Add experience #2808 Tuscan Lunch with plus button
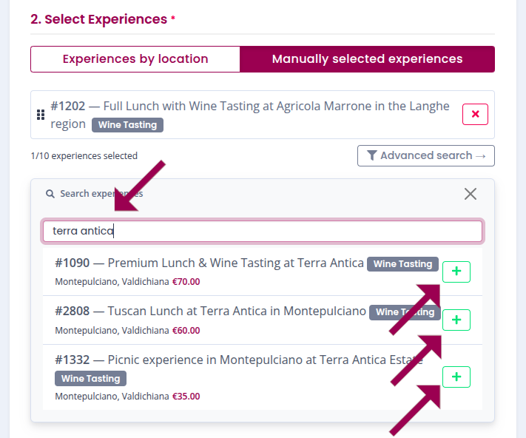The image size is (526, 438). [456, 320]
